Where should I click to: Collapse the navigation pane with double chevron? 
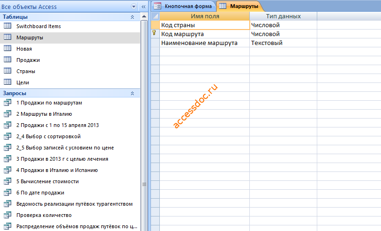143,7
